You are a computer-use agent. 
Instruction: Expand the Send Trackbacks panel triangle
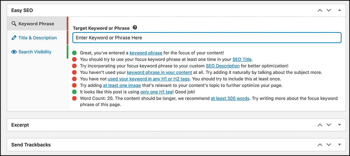pos(339,145)
